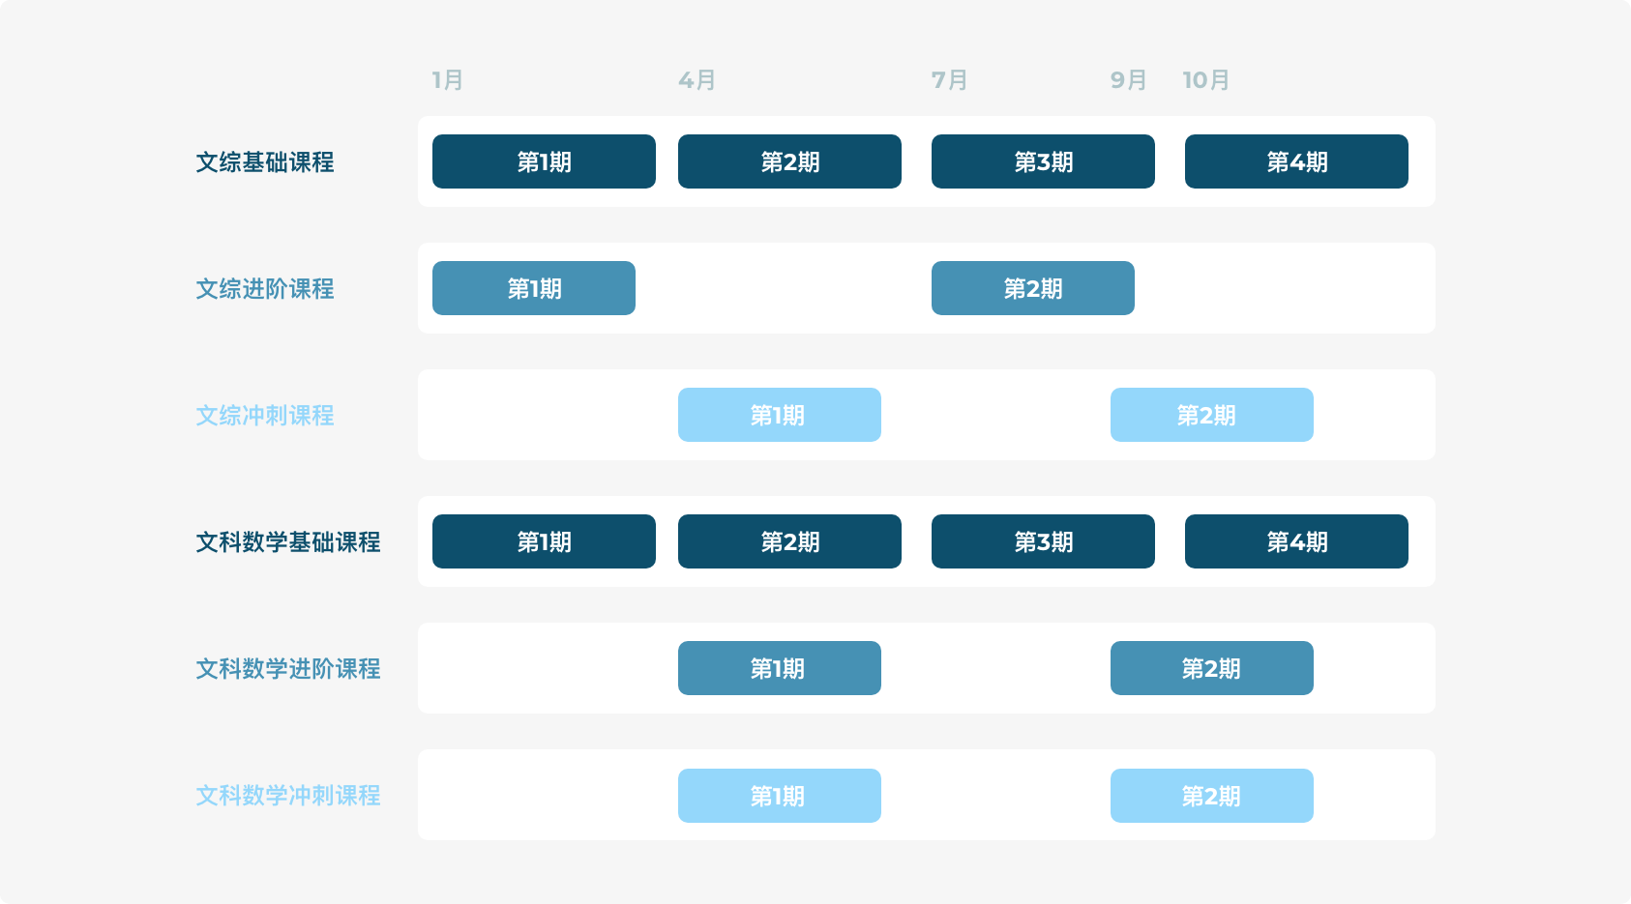Open 第2期 of 文科数学冲刺课程
Screen dimensions: 1631x904
click(x=1212, y=796)
